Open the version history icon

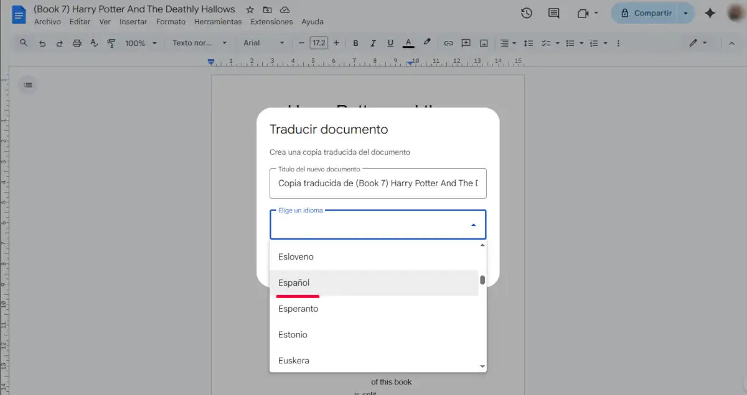pos(526,13)
